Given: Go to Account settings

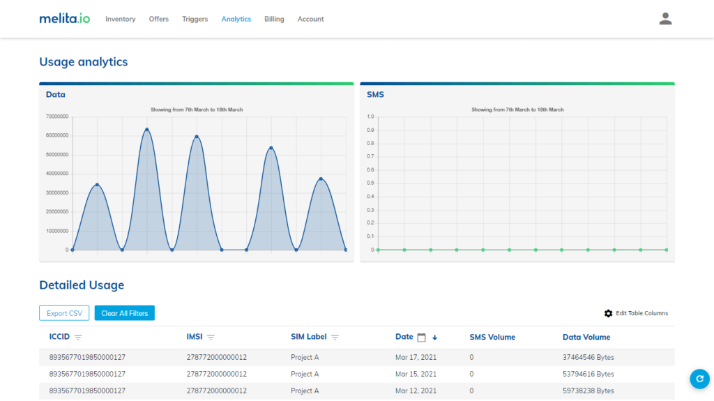Looking at the screenshot, I should pyautogui.click(x=310, y=19).
